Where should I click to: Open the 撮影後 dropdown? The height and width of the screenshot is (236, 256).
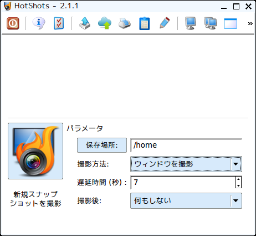186,201
